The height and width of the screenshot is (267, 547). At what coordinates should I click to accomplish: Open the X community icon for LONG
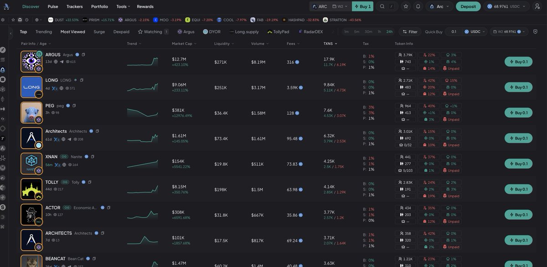point(55,88)
